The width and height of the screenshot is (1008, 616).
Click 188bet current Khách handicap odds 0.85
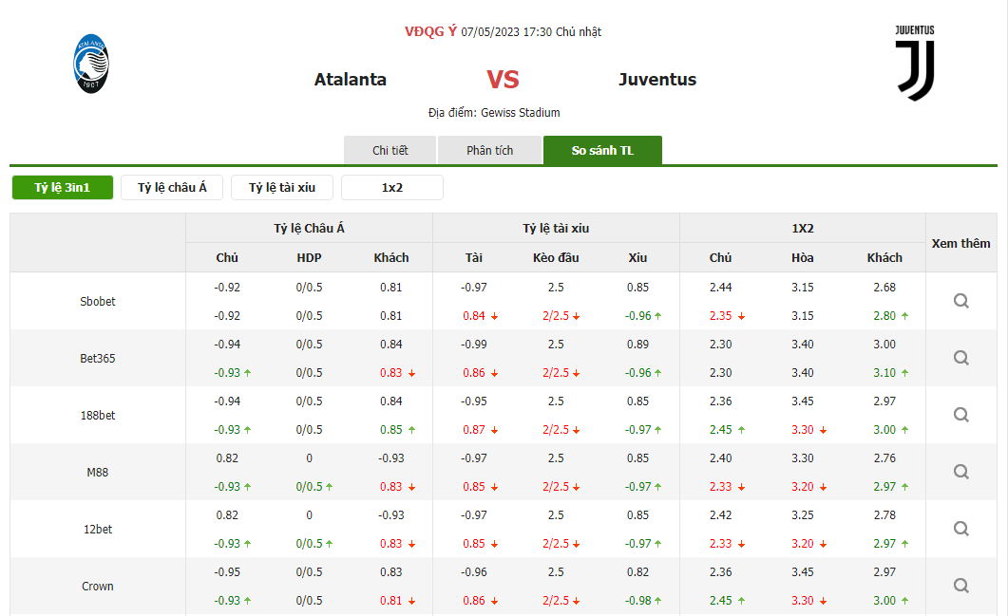(x=390, y=430)
